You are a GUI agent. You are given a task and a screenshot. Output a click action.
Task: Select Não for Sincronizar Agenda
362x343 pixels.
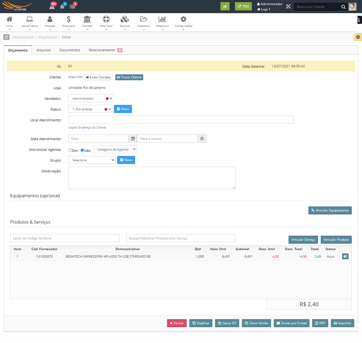82,150
